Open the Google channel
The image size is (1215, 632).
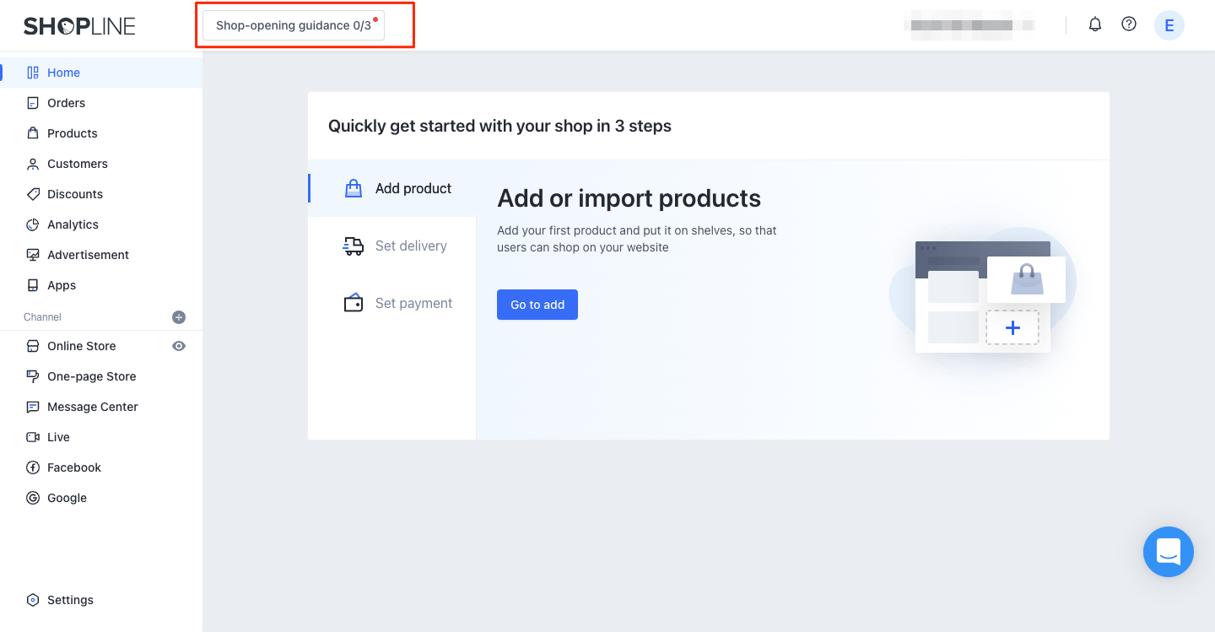[67, 498]
